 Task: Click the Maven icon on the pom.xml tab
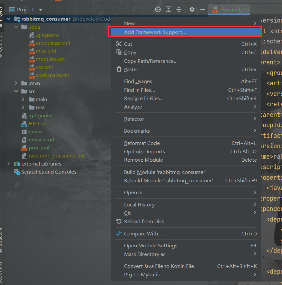click(x=215, y=9)
